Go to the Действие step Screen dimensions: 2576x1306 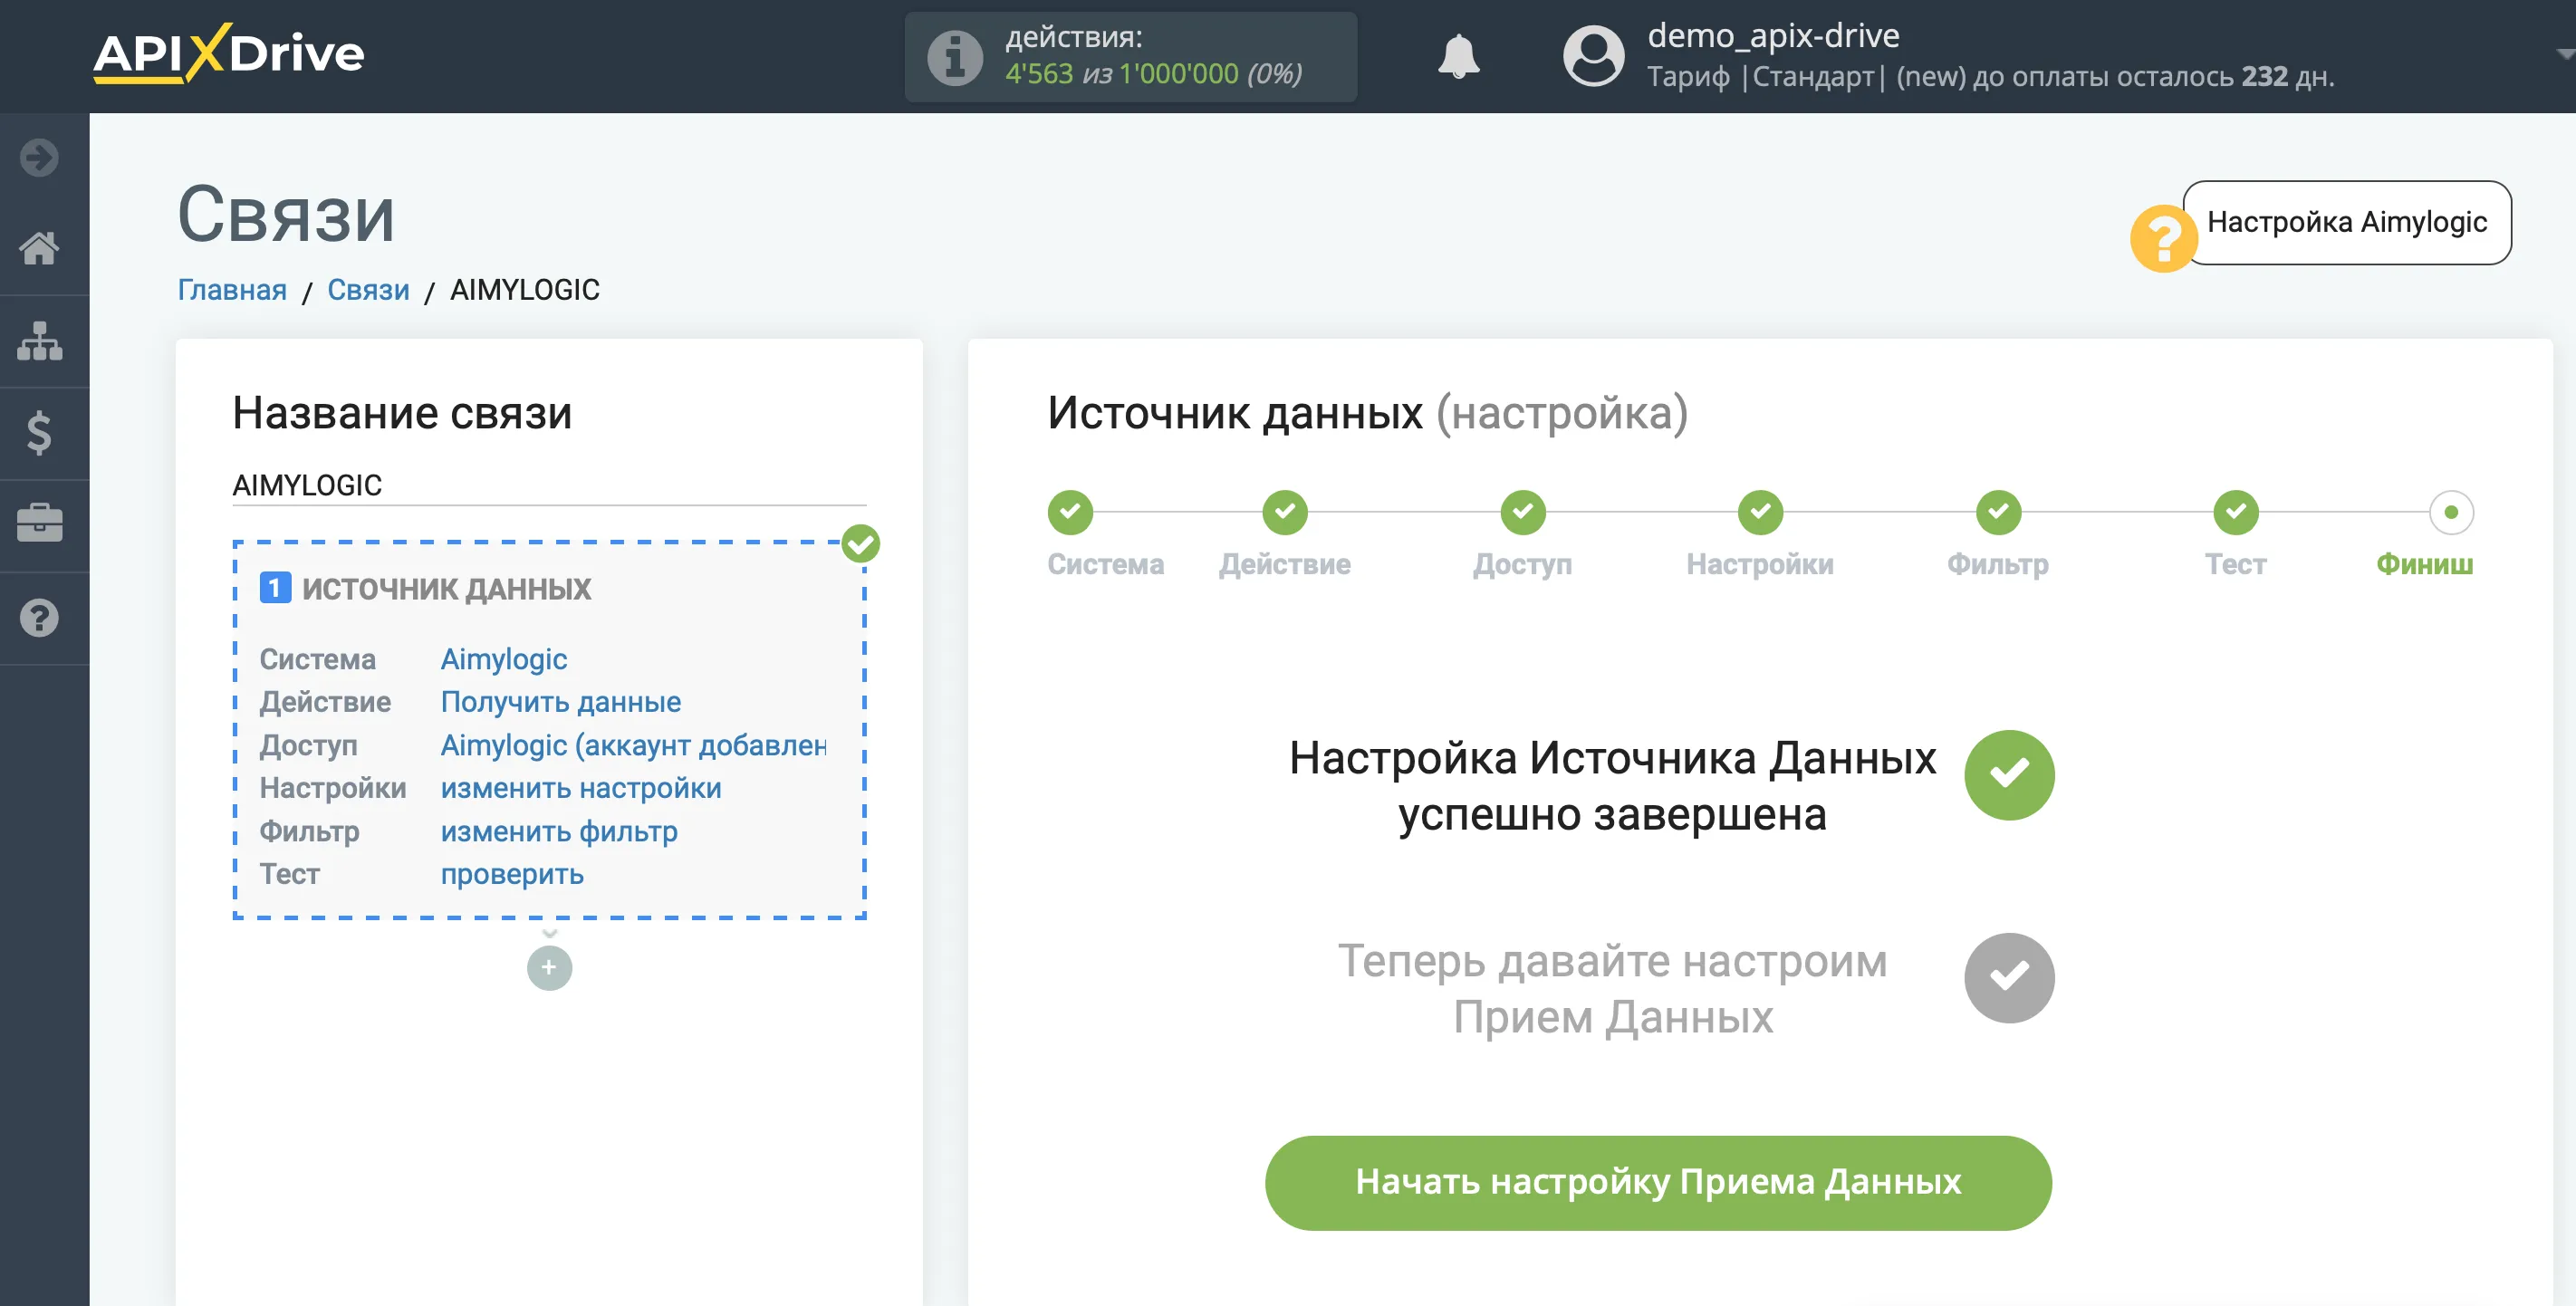click(x=1285, y=512)
